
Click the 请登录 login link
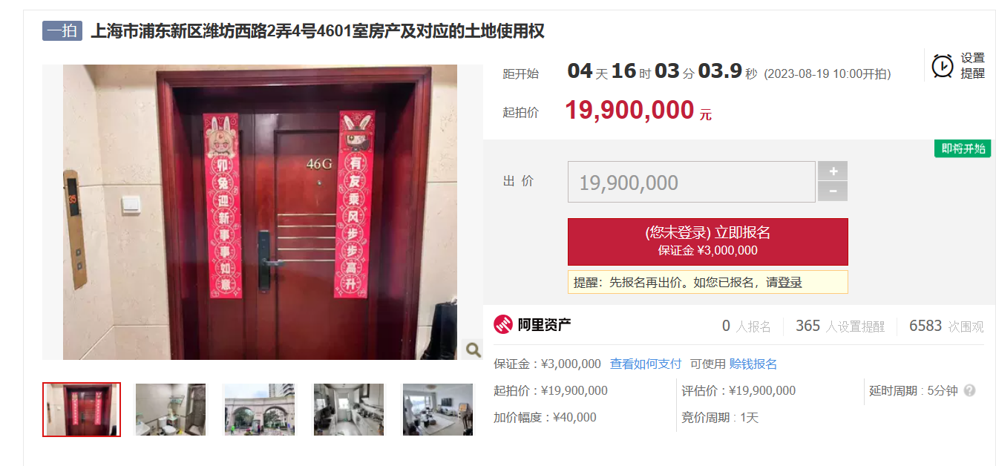[784, 282]
